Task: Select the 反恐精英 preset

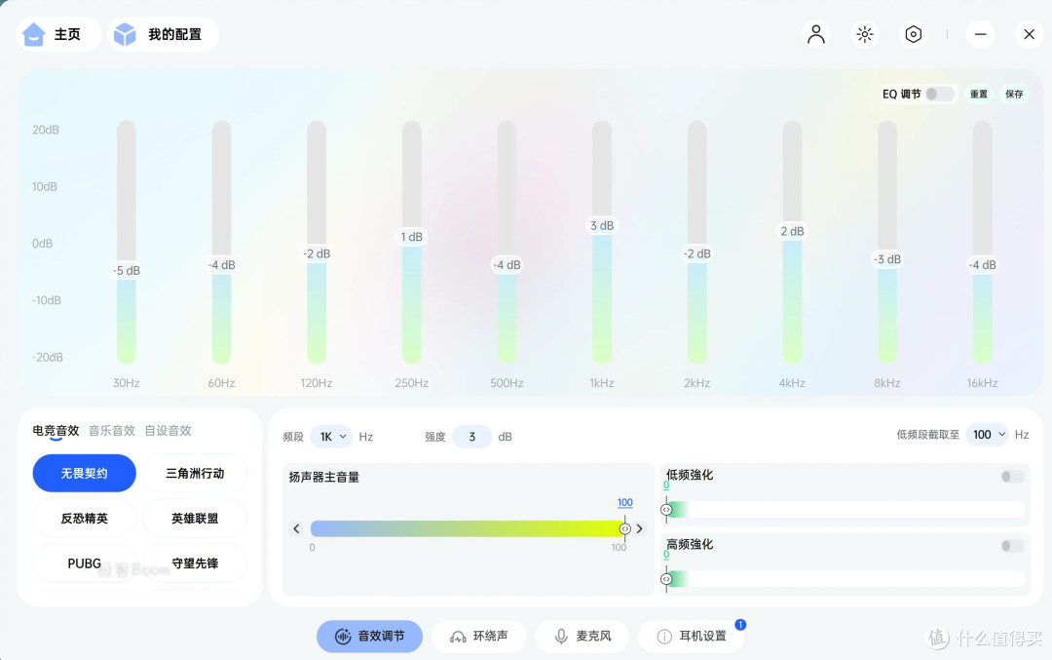Action: 85,519
